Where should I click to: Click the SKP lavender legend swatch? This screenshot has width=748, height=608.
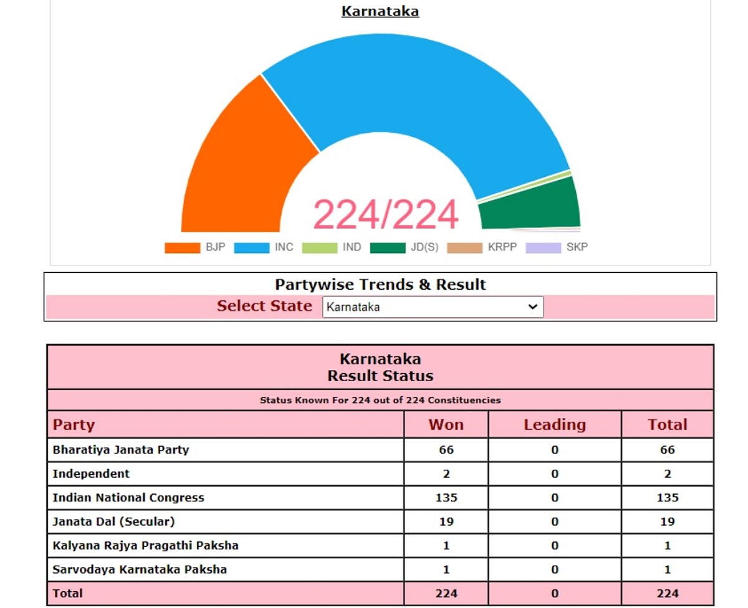(544, 247)
